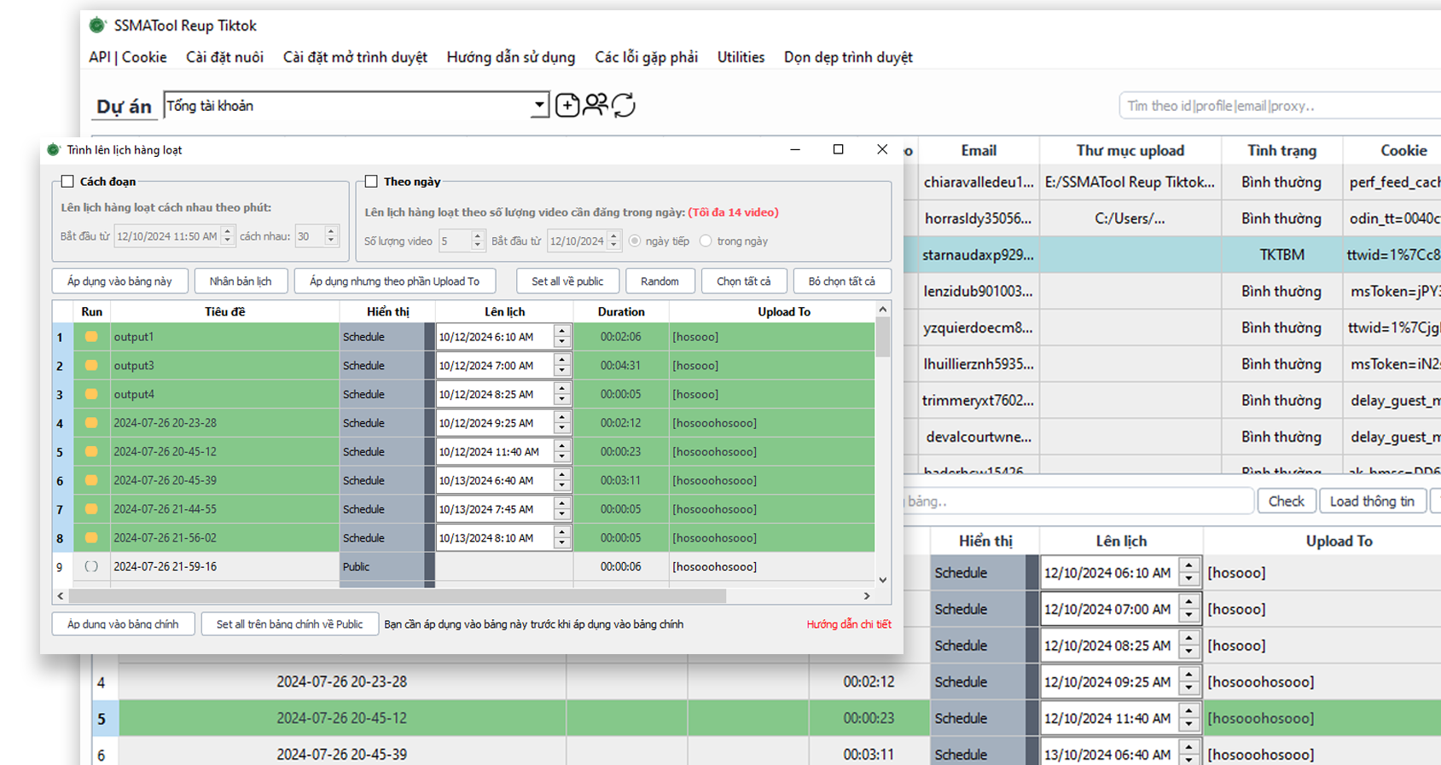Toggle run marker for output4 row
The image size is (1441, 765).
coord(91,395)
